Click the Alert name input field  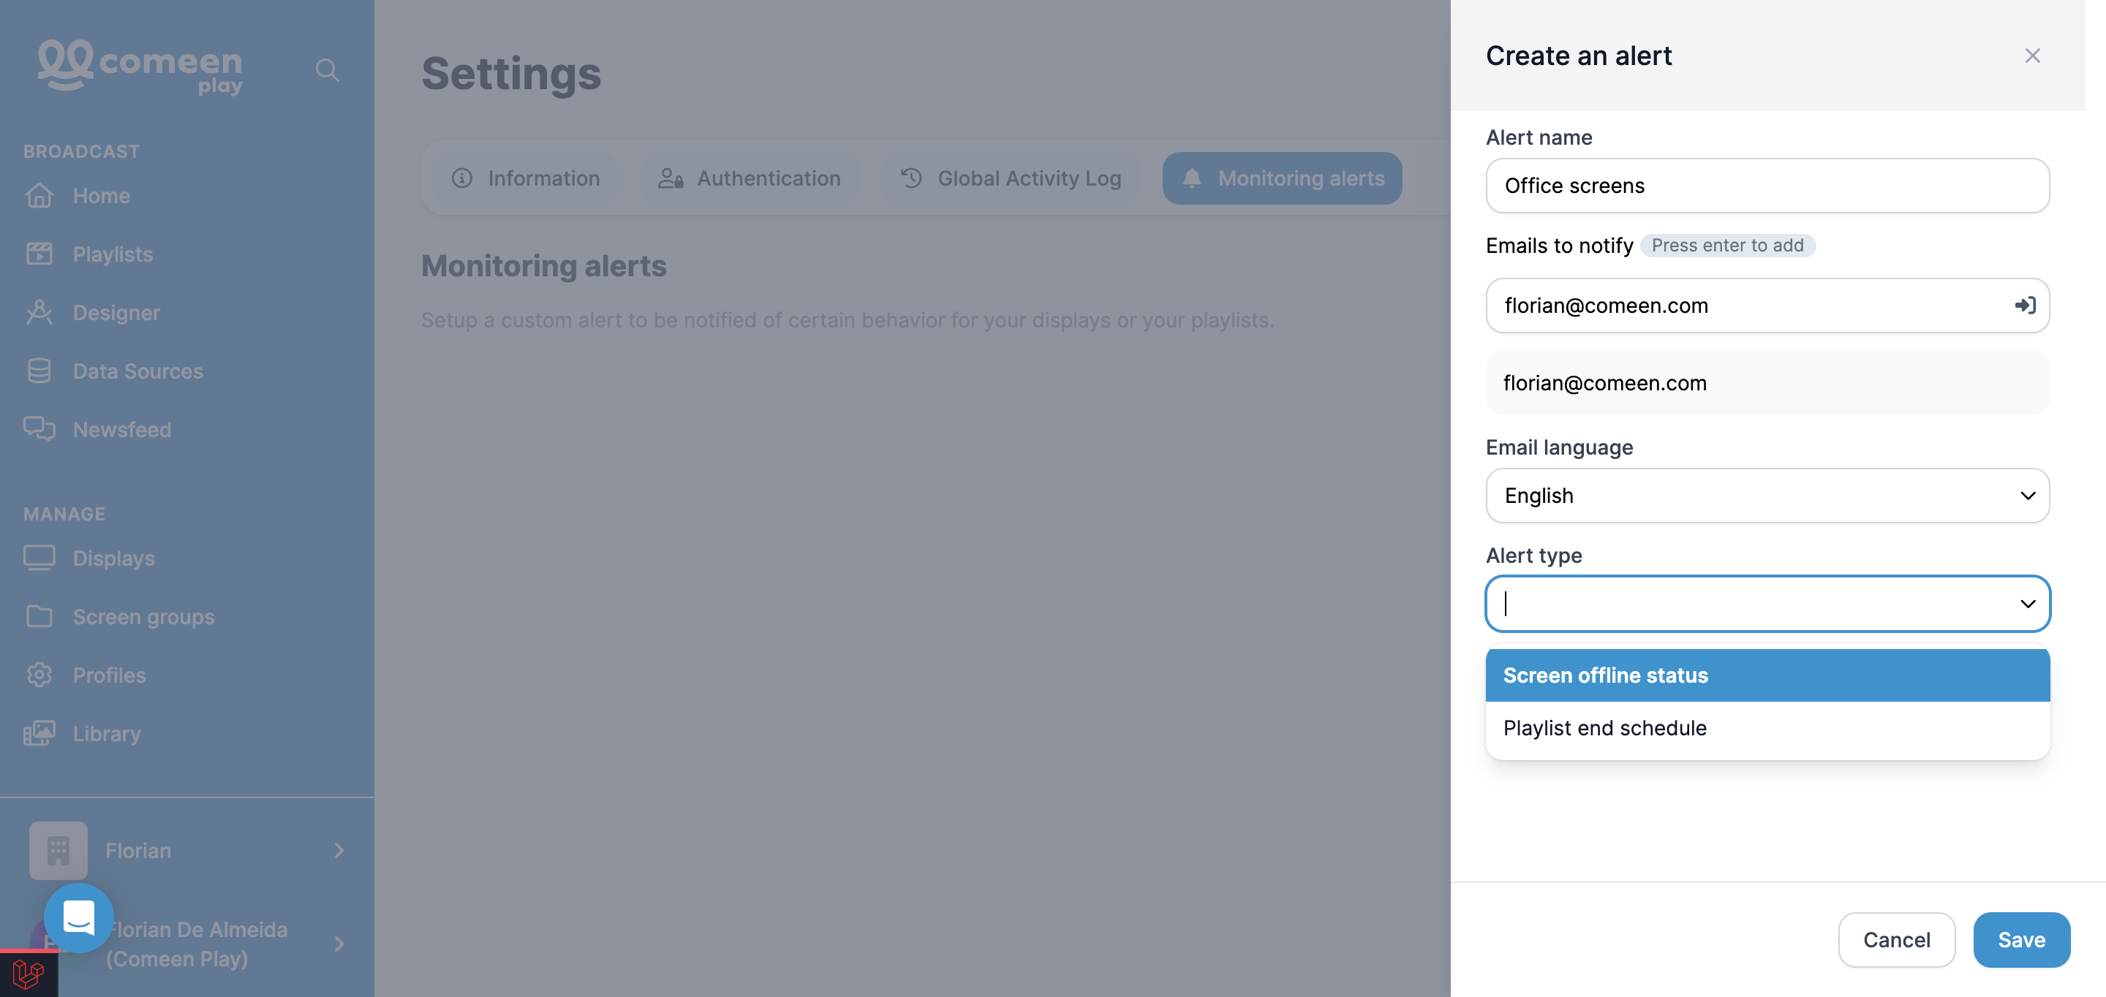[1767, 186]
